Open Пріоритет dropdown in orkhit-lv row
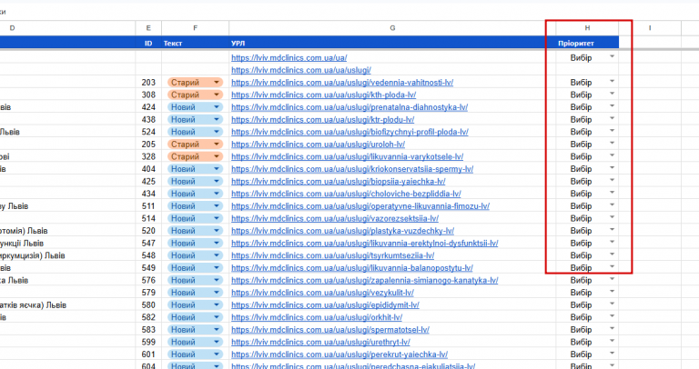This screenshot has width=699, height=369. [612, 316]
